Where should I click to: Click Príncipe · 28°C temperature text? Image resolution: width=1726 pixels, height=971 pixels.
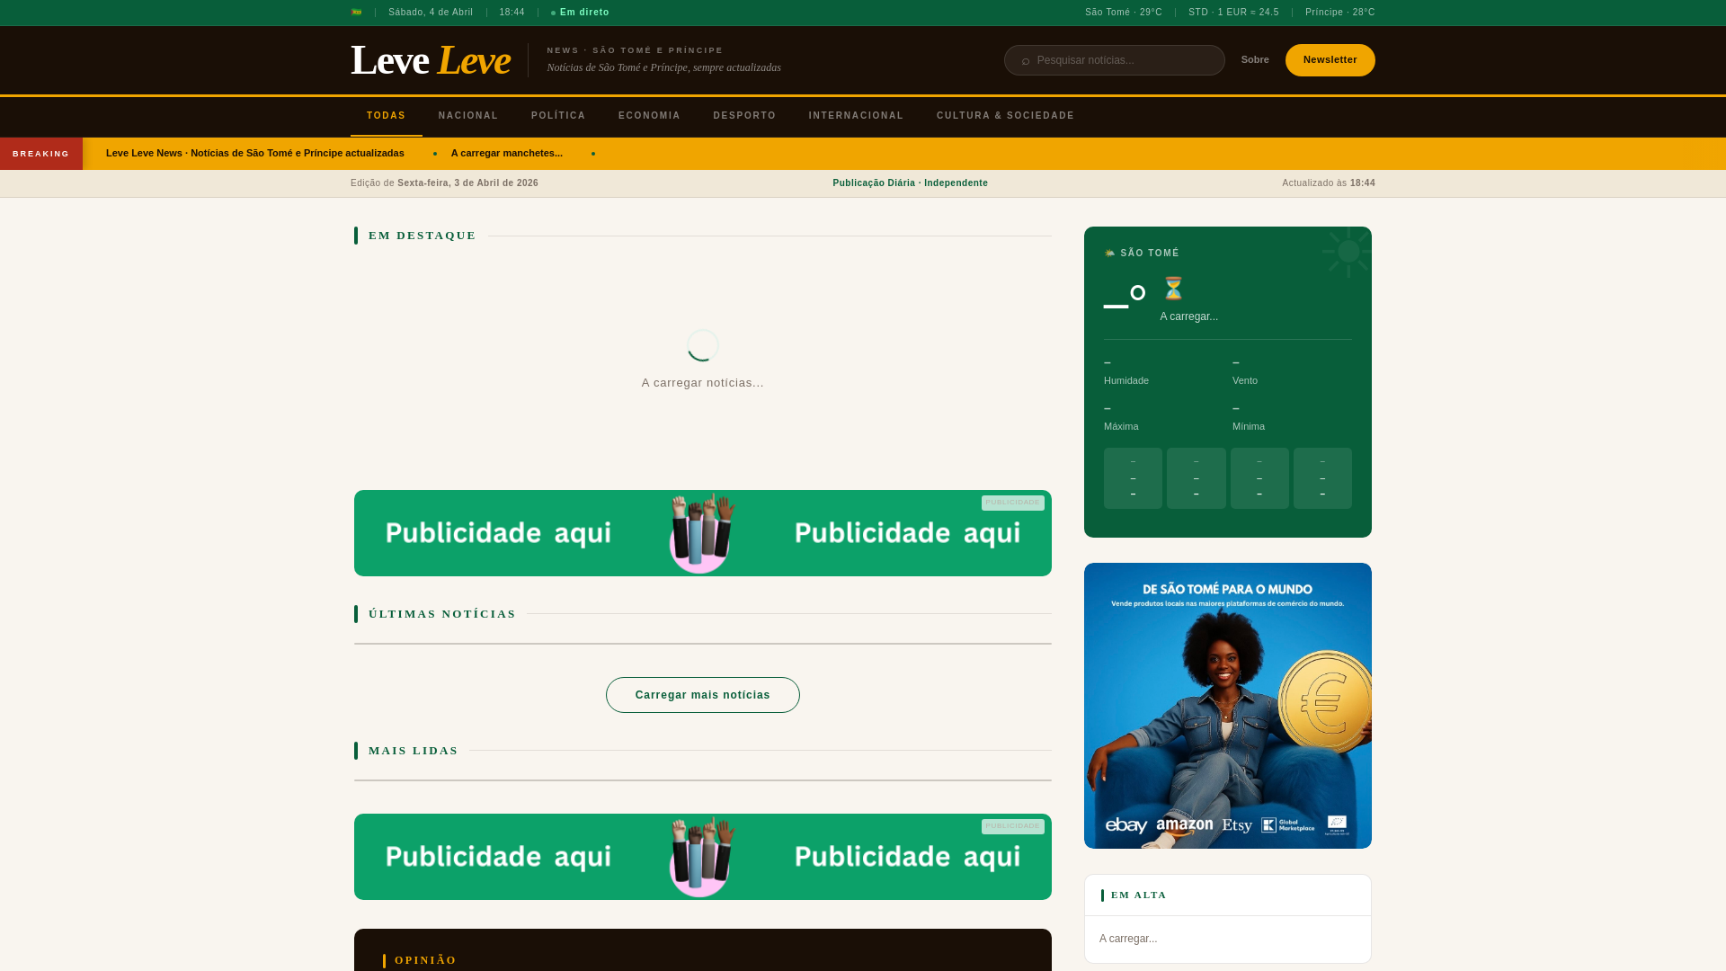point(1340,13)
